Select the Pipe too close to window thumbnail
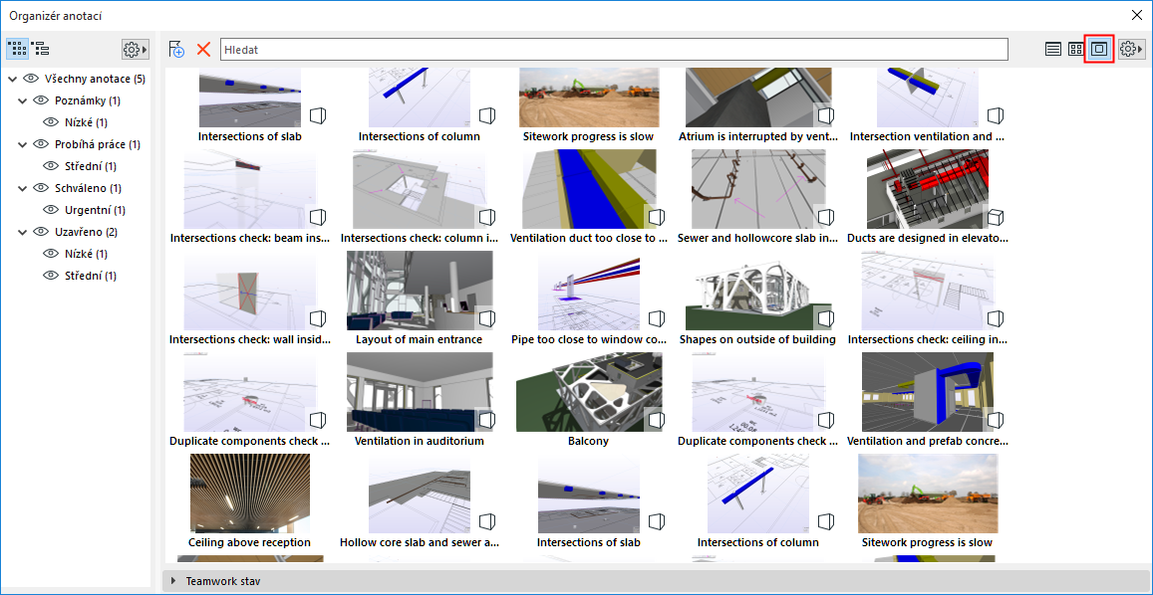 [x=588, y=291]
